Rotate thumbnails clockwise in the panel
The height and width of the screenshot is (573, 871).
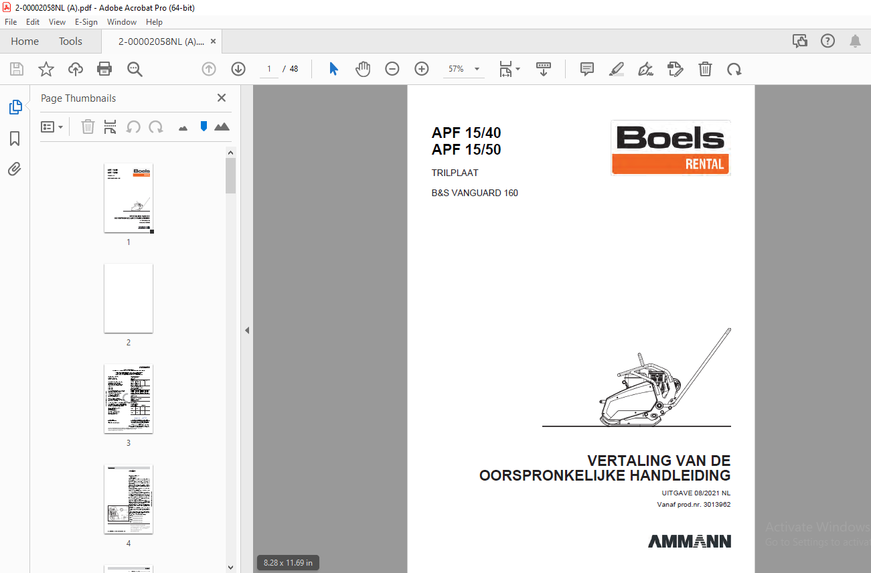156,127
